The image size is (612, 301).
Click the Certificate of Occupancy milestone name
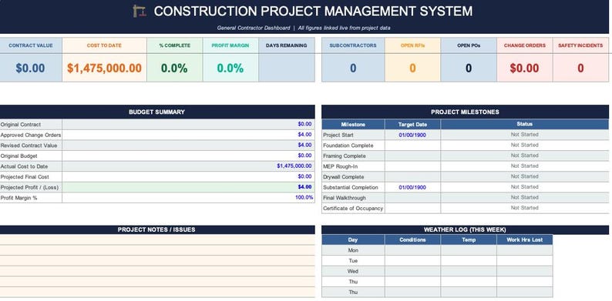[x=353, y=209]
